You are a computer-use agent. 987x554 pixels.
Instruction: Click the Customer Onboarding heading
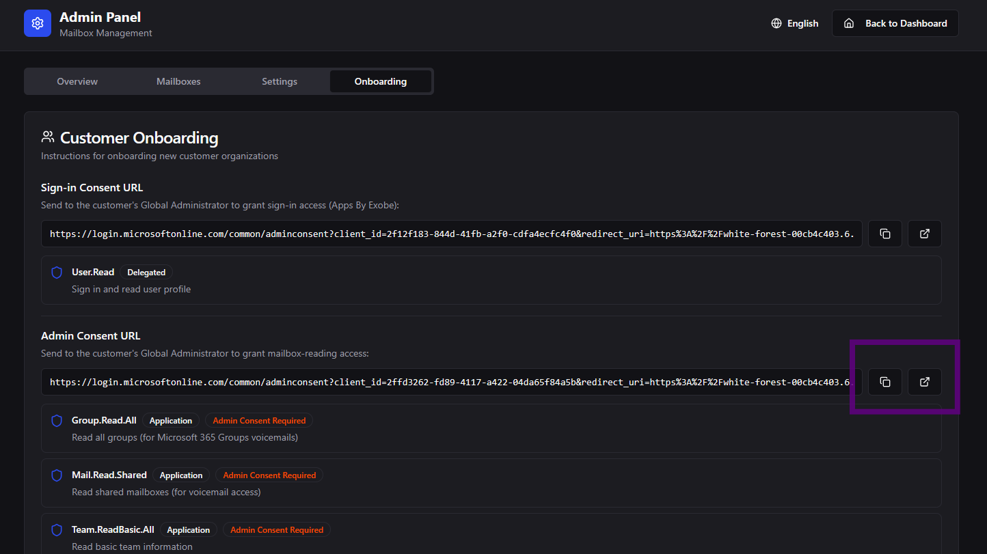[139, 138]
